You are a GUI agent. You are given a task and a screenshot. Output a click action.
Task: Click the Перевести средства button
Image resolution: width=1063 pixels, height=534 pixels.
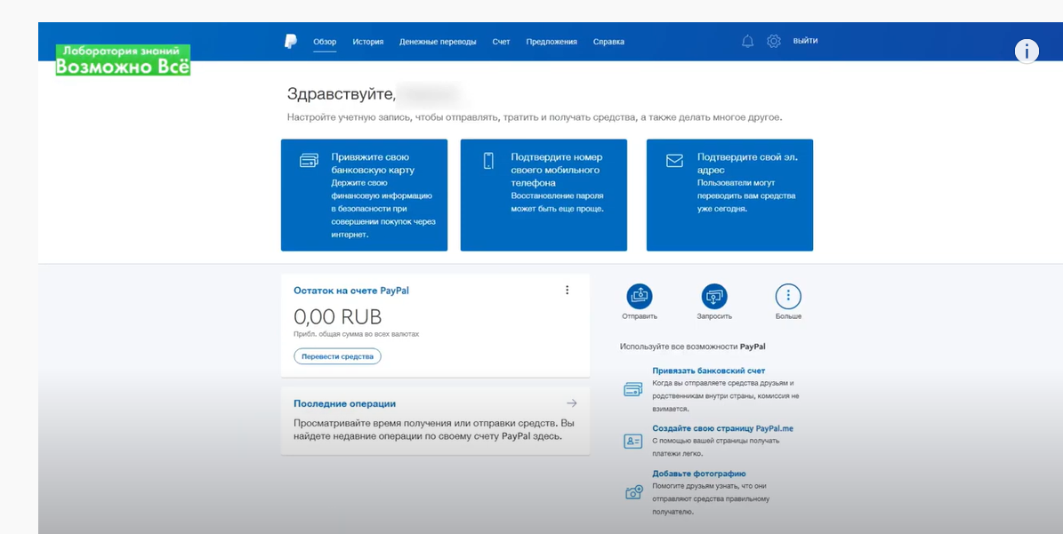tap(337, 356)
